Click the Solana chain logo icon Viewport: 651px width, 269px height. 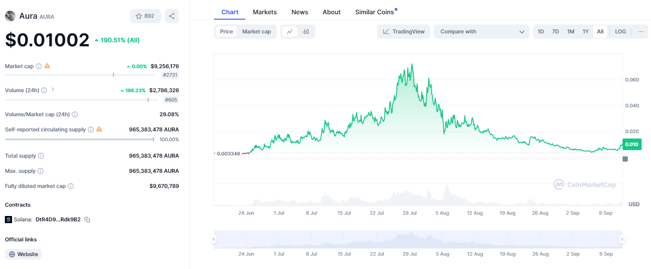point(8,220)
